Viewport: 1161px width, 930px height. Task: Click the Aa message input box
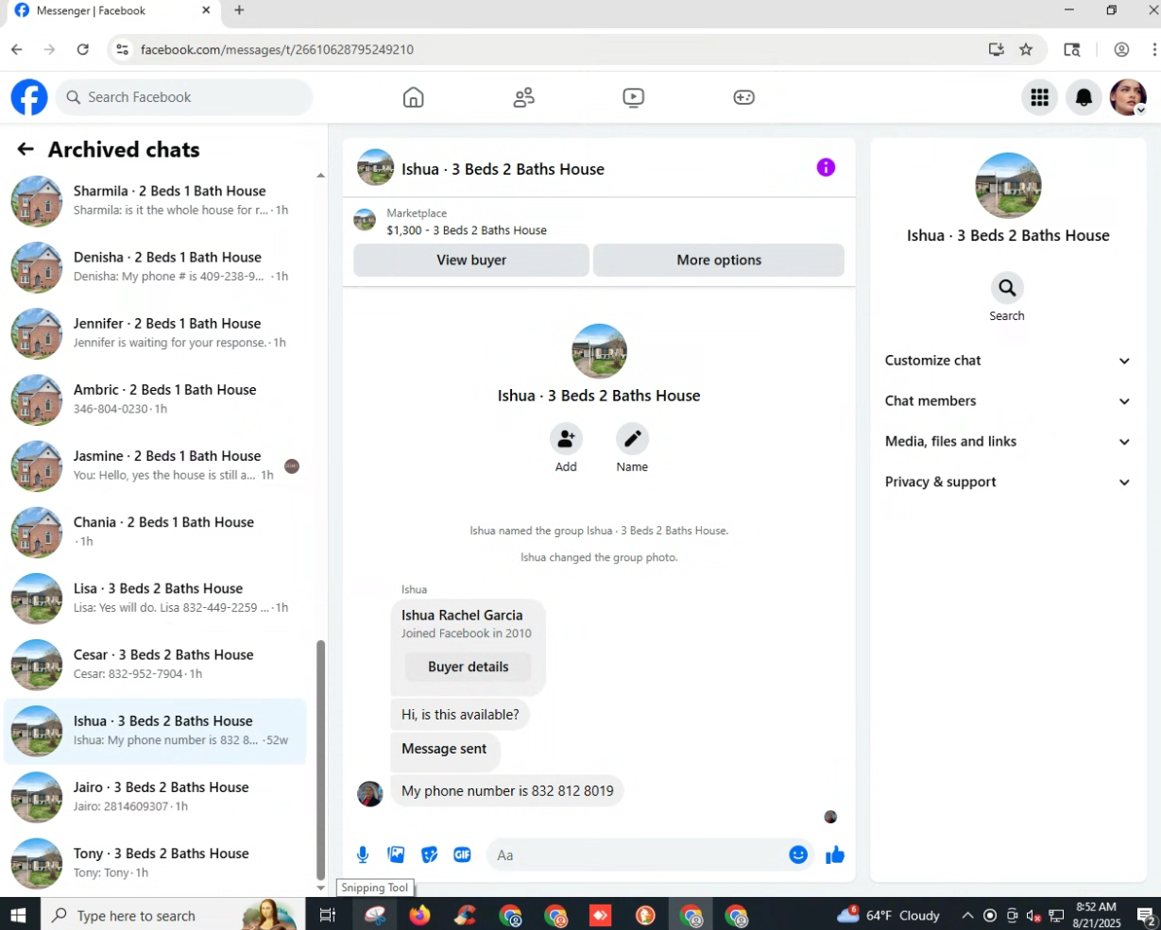point(638,855)
